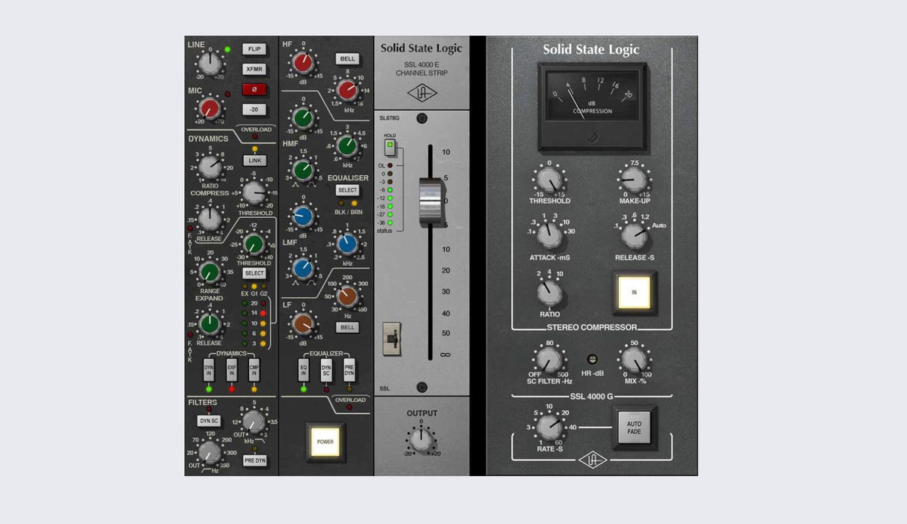Click the blue LMF frequency kHz knob
Image resolution: width=907 pixels, height=524 pixels.
tap(347, 243)
